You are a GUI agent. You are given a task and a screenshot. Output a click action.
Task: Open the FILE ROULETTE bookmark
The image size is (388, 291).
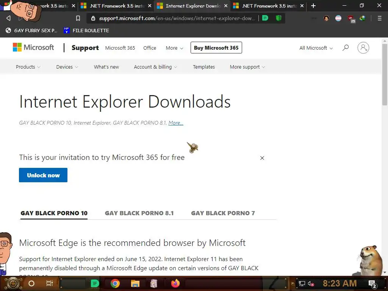tap(86, 30)
